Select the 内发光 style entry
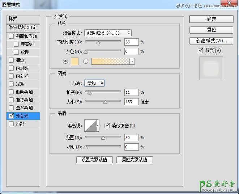The width and height of the screenshot is (239, 194). [x=22, y=76]
